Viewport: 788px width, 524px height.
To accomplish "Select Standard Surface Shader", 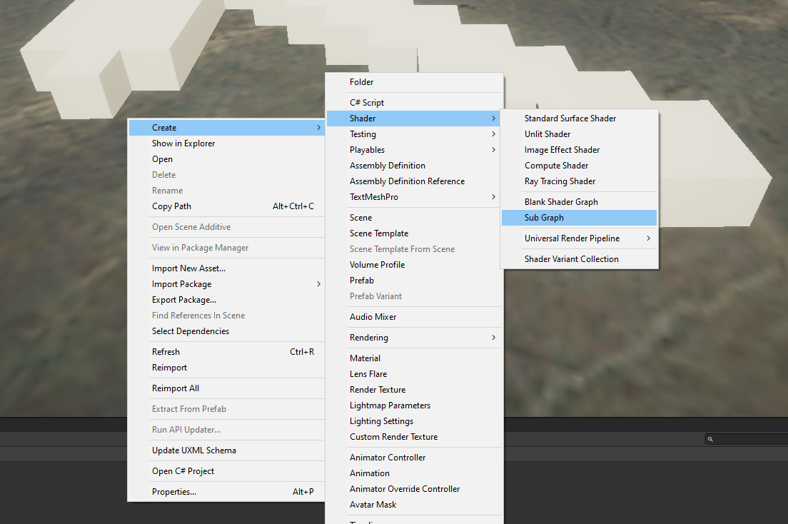I will click(570, 119).
